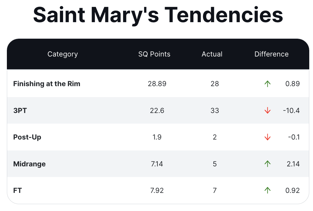Select the 33 Actual value for 3PT
Viewport: 313px width, 211px height.
pyautogui.click(x=215, y=110)
